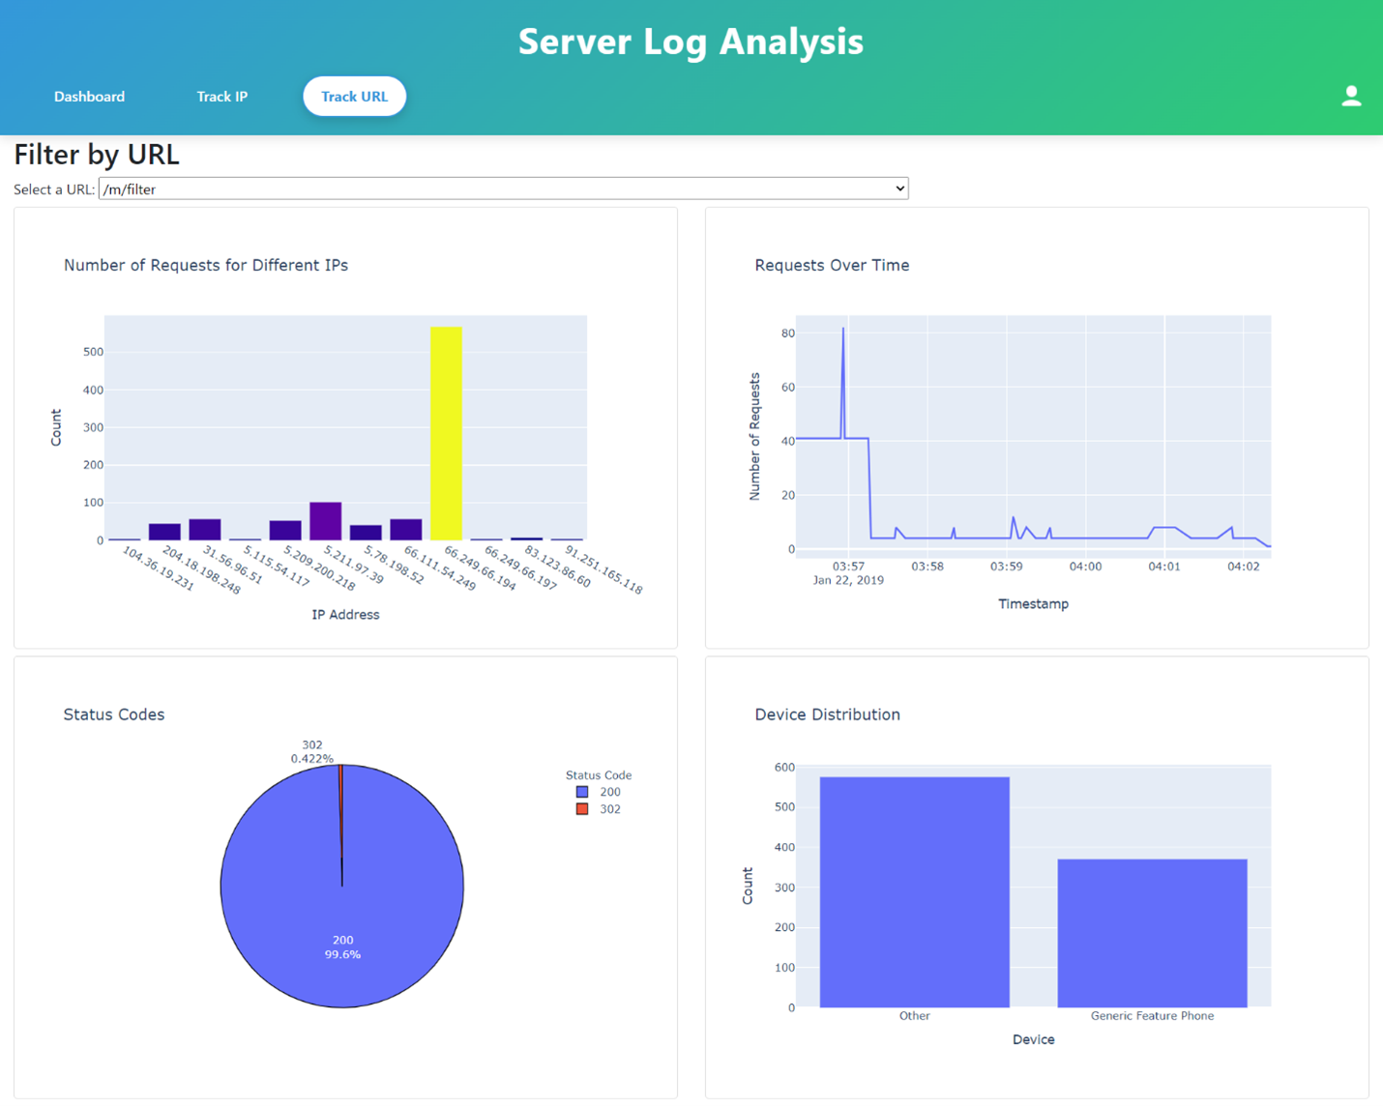Open the Dashboard tab

(89, 97)
